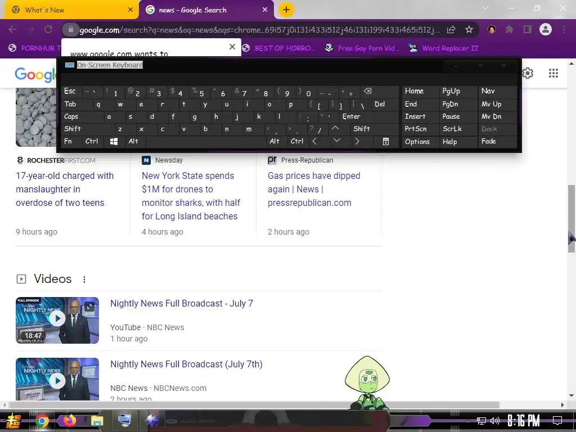Screen dimensions: 576x432
Task: View site info via the lock icon
Action: [x=71, y=30]
